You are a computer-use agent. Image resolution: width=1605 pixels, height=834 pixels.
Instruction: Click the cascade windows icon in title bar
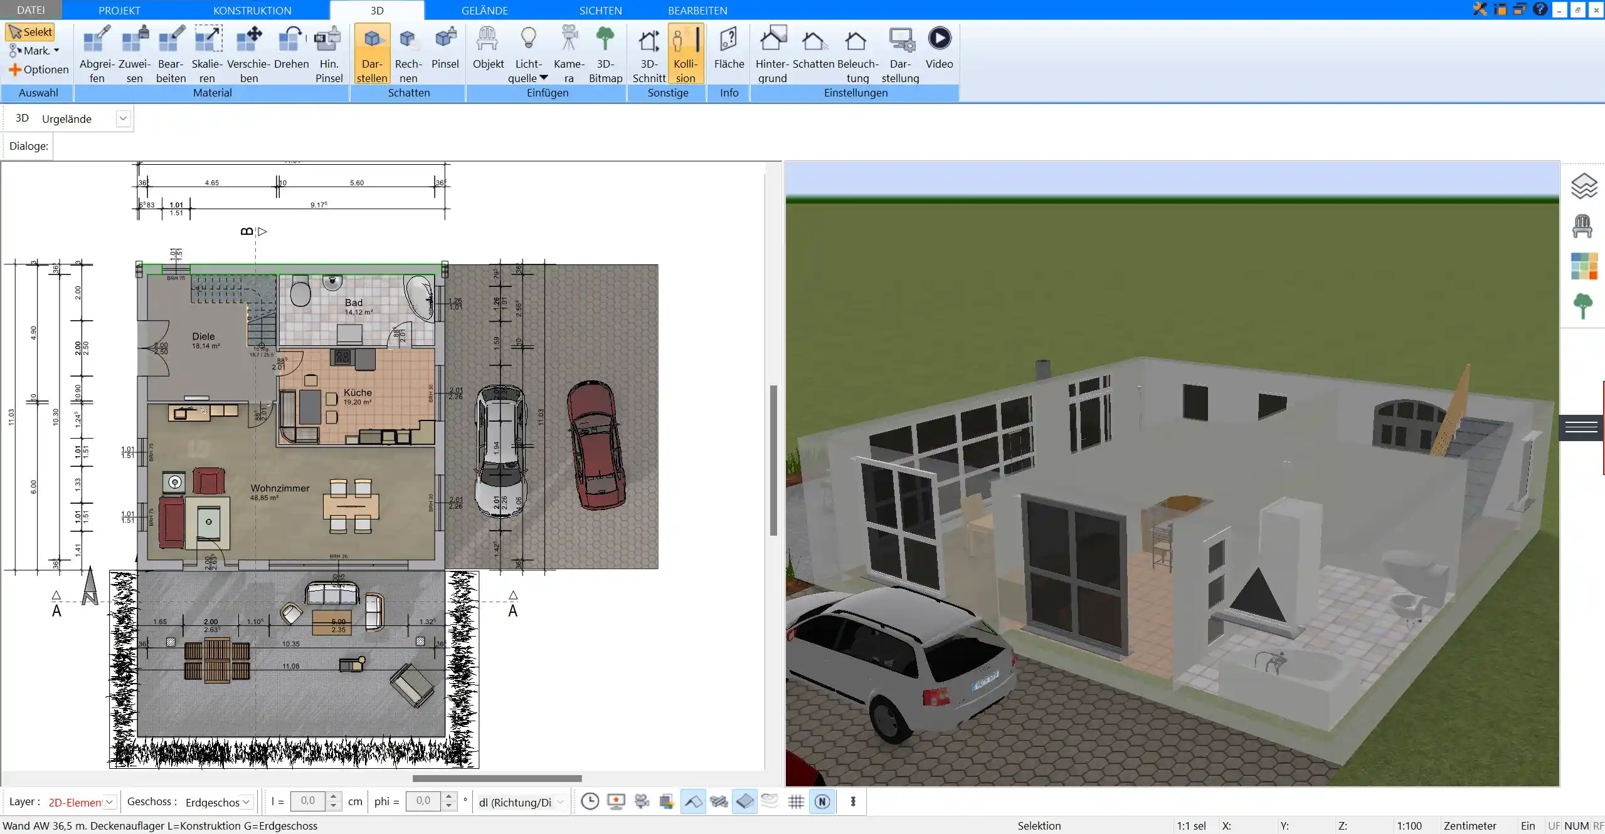(1520, 9)
